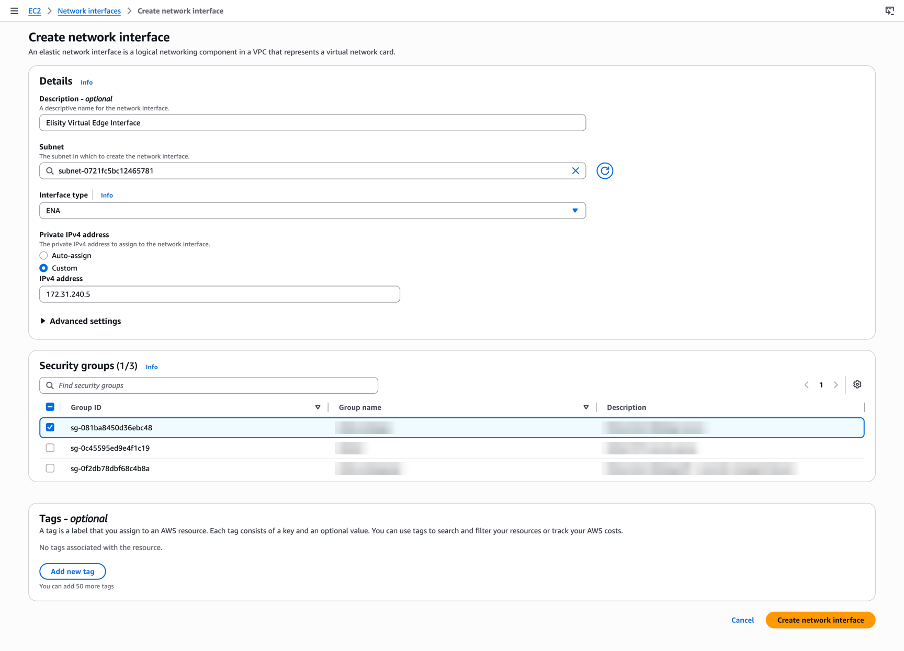Sort security groups by Group name
Image resolution: width=904 pixels, height=651 pixels.
coord(586,407)
